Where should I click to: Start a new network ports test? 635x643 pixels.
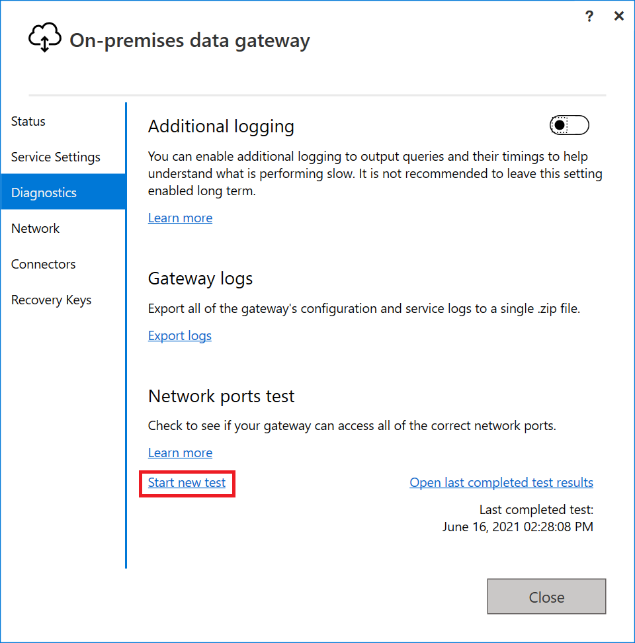coord(187,482)
